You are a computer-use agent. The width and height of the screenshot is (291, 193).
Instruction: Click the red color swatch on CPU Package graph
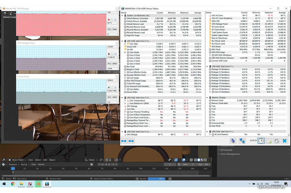(109, 20)
